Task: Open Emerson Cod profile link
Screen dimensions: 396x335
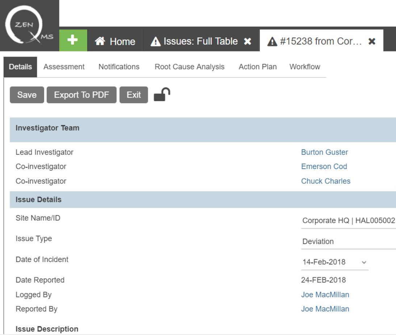Action: click(x=324, y=166)
